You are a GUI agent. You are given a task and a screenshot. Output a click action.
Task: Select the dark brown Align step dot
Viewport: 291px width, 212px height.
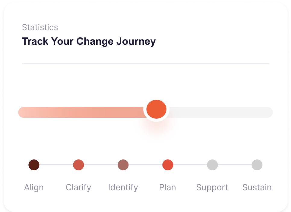34,165
